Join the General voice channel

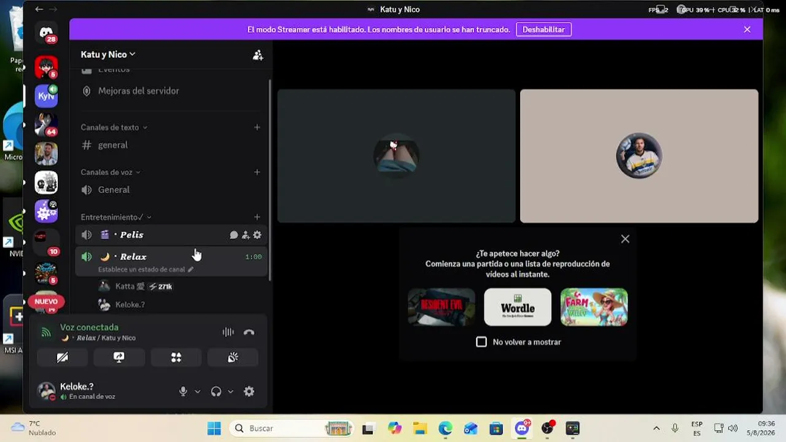tap(171, 190)
